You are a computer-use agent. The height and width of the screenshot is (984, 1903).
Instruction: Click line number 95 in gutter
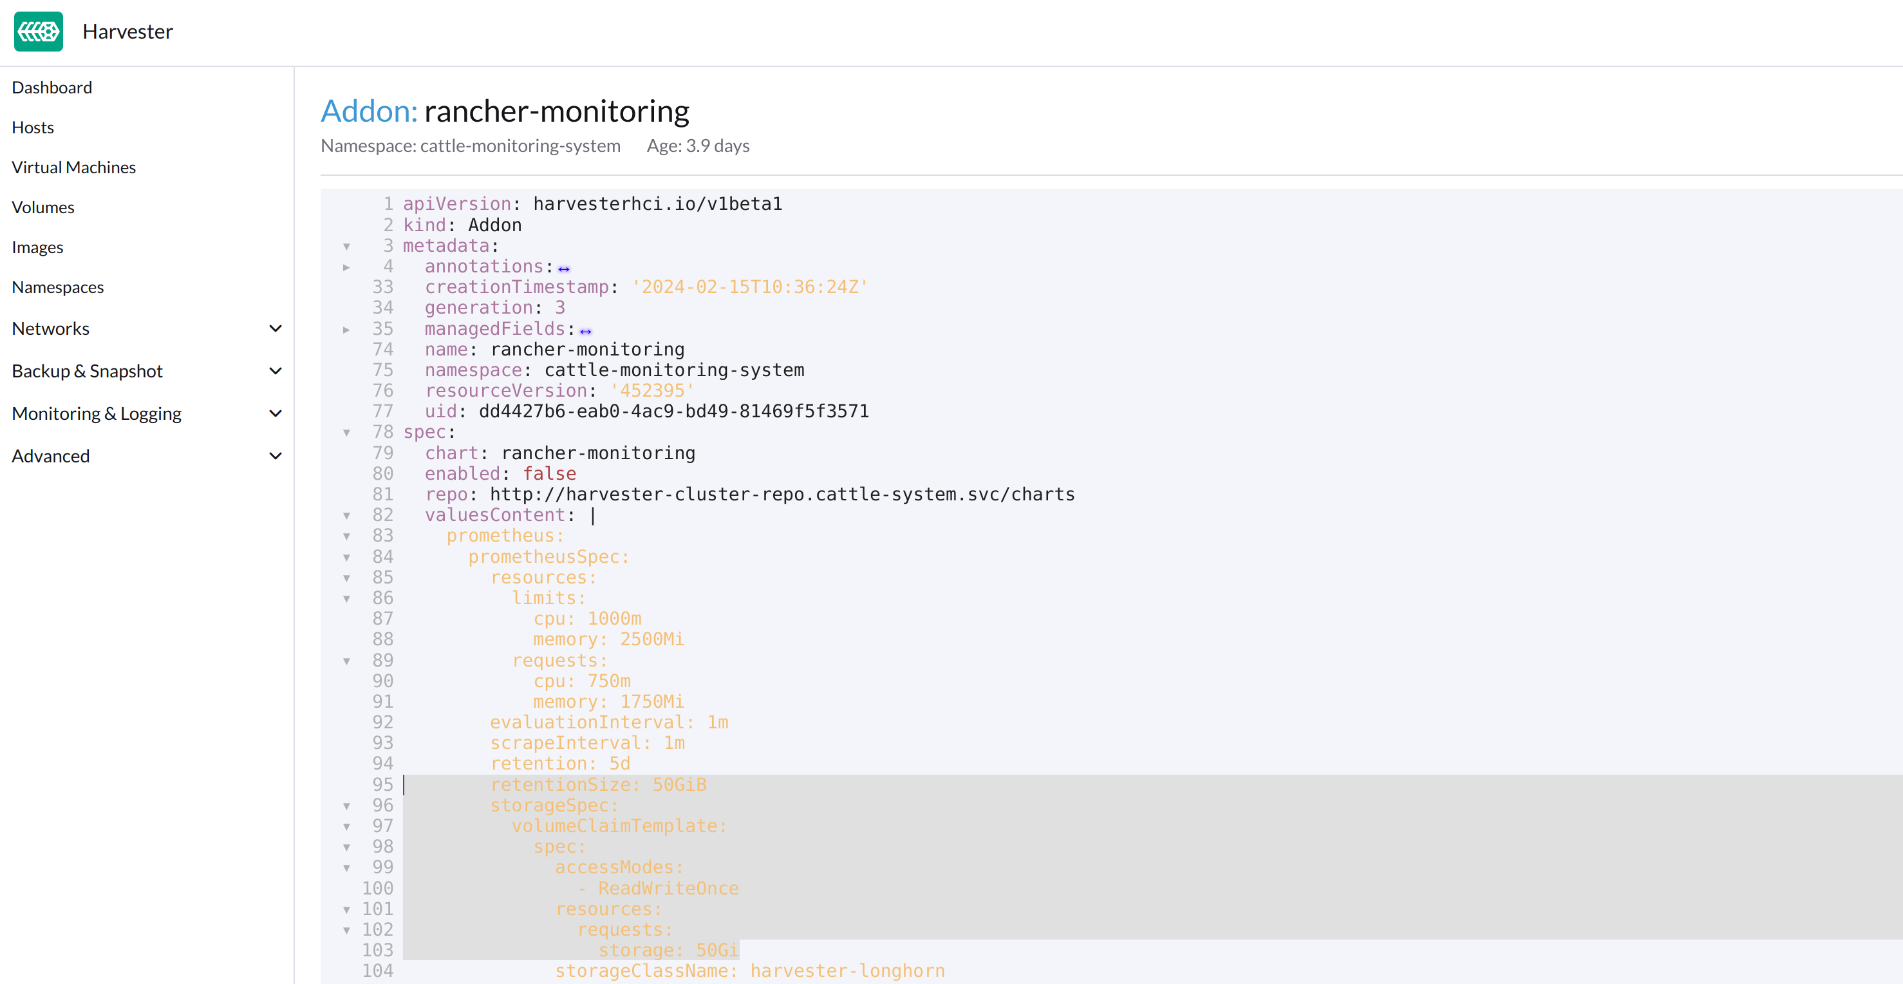click(382, 784)
